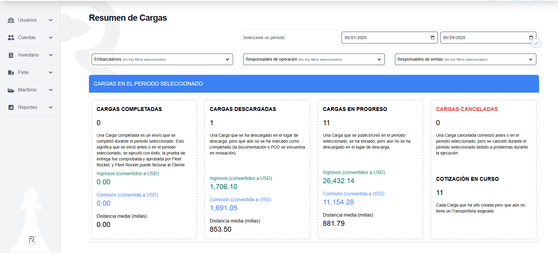Open the Responsables de operación dropdown
This screenshot has height=253, width=558.
[314, 59]
